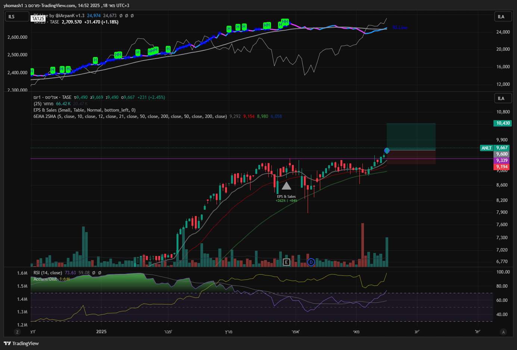517x350 pixels.
Task: Select the red 9,194 stop price tag
Action: 502,167
